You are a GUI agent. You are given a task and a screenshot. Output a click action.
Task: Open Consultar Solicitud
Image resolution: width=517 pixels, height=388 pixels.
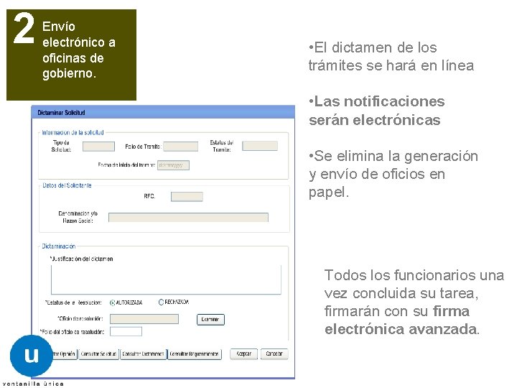click(x=98, y=354)
